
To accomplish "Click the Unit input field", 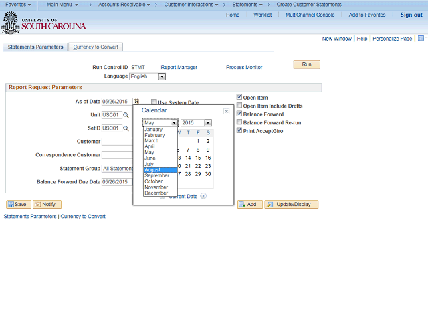I will tap(112, 115).
